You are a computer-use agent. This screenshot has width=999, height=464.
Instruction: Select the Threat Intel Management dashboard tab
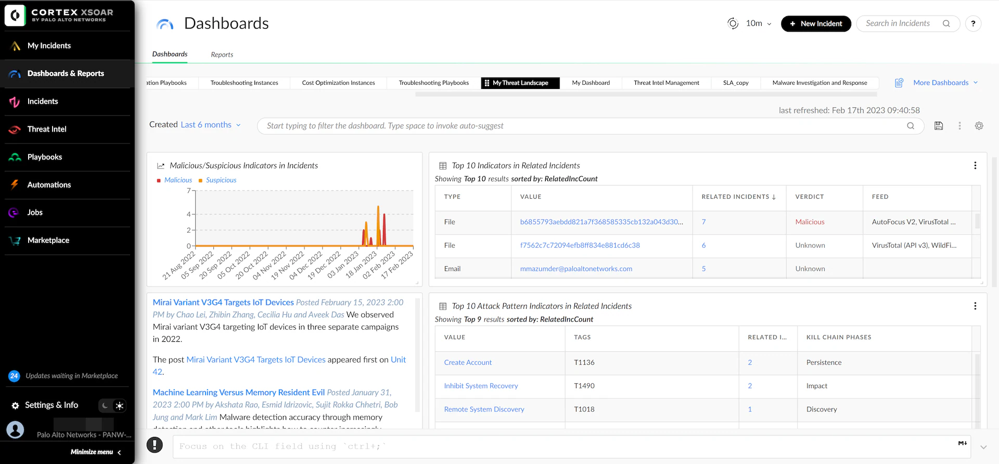(666, 83)
